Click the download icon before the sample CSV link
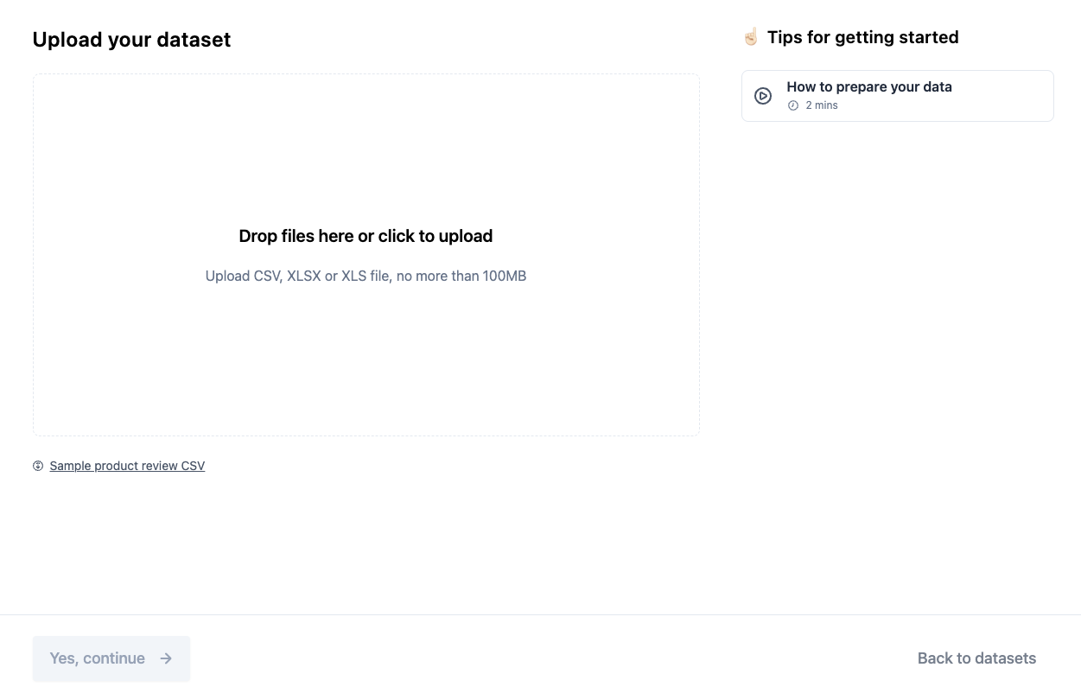Image resolution: width=1081 pixels, height=693 pixels. (x=38, y=466)
